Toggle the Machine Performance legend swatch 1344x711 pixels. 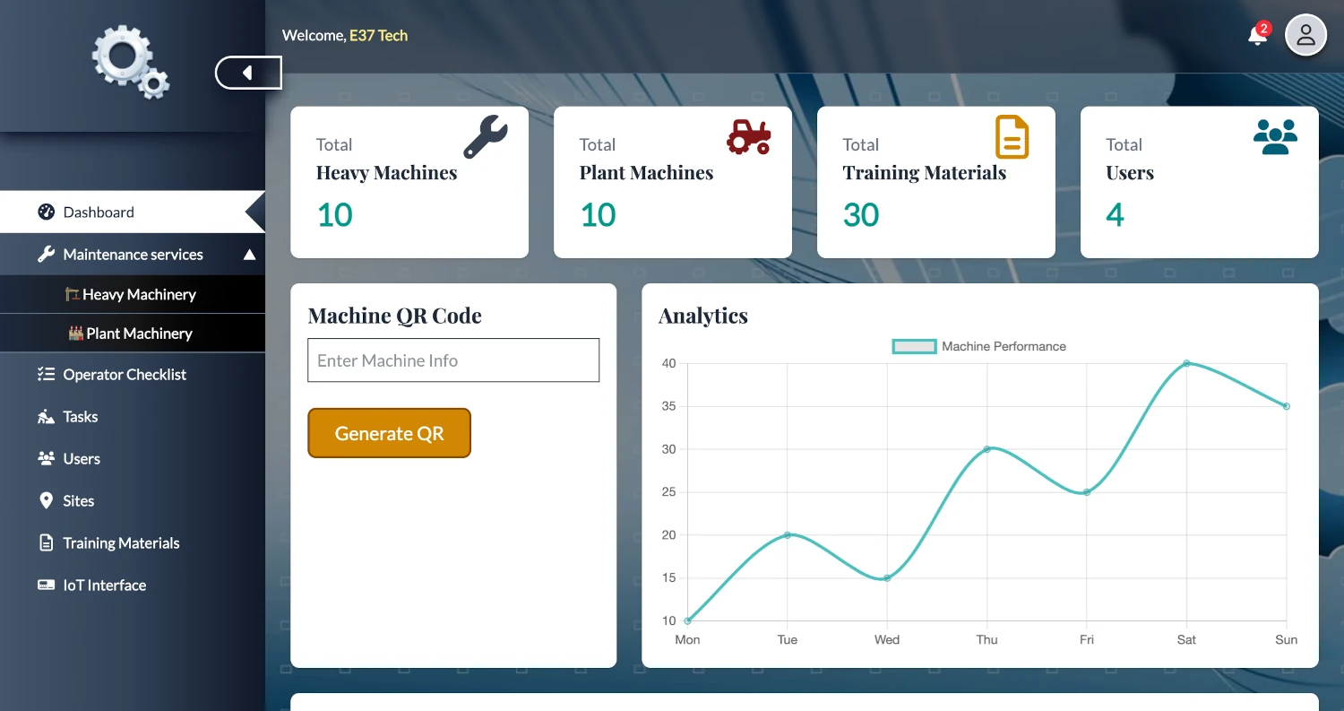915,346
